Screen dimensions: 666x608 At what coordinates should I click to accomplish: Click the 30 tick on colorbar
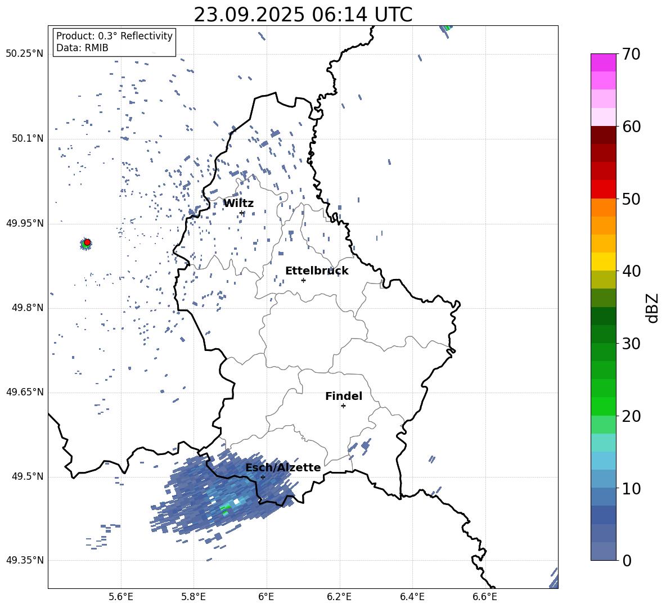coord(631,344)
